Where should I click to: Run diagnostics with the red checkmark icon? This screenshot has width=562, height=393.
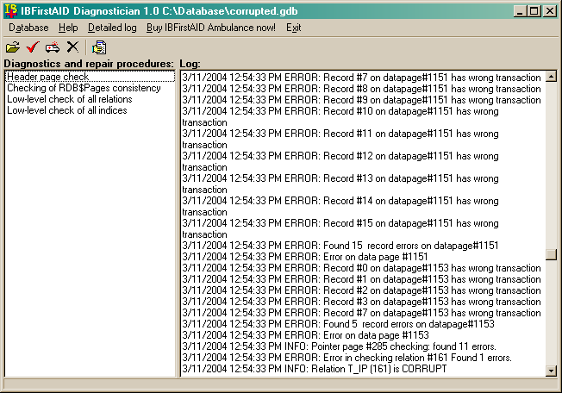coord(33,47)
